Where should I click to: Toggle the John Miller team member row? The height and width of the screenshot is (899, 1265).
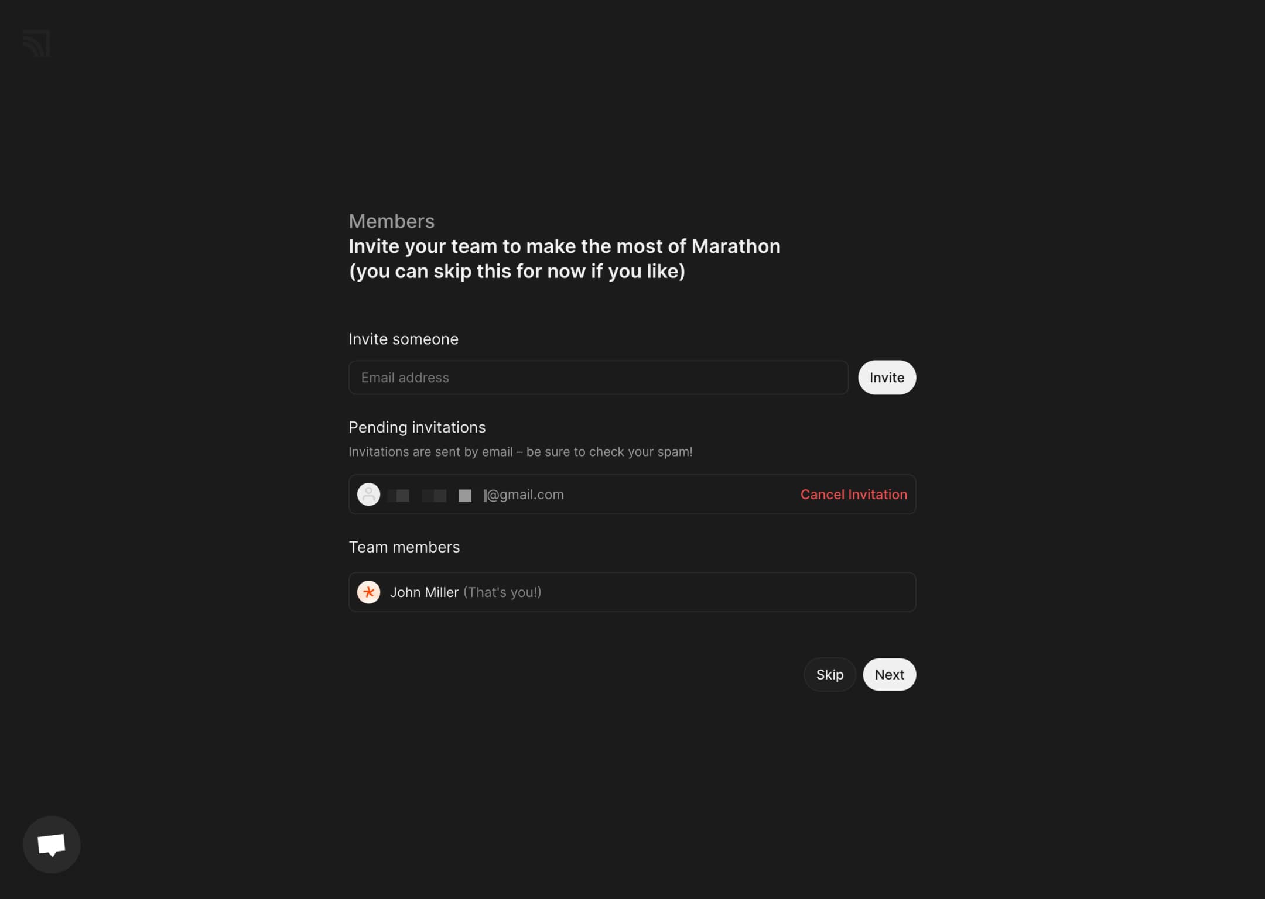tap(632, 592)
